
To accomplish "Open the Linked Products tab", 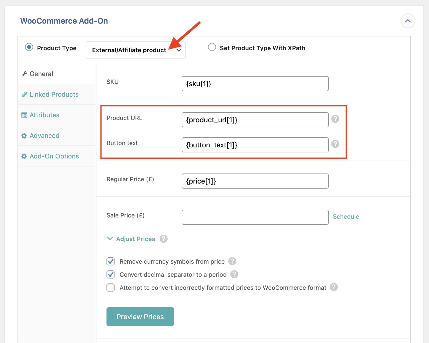I will 57,94.
